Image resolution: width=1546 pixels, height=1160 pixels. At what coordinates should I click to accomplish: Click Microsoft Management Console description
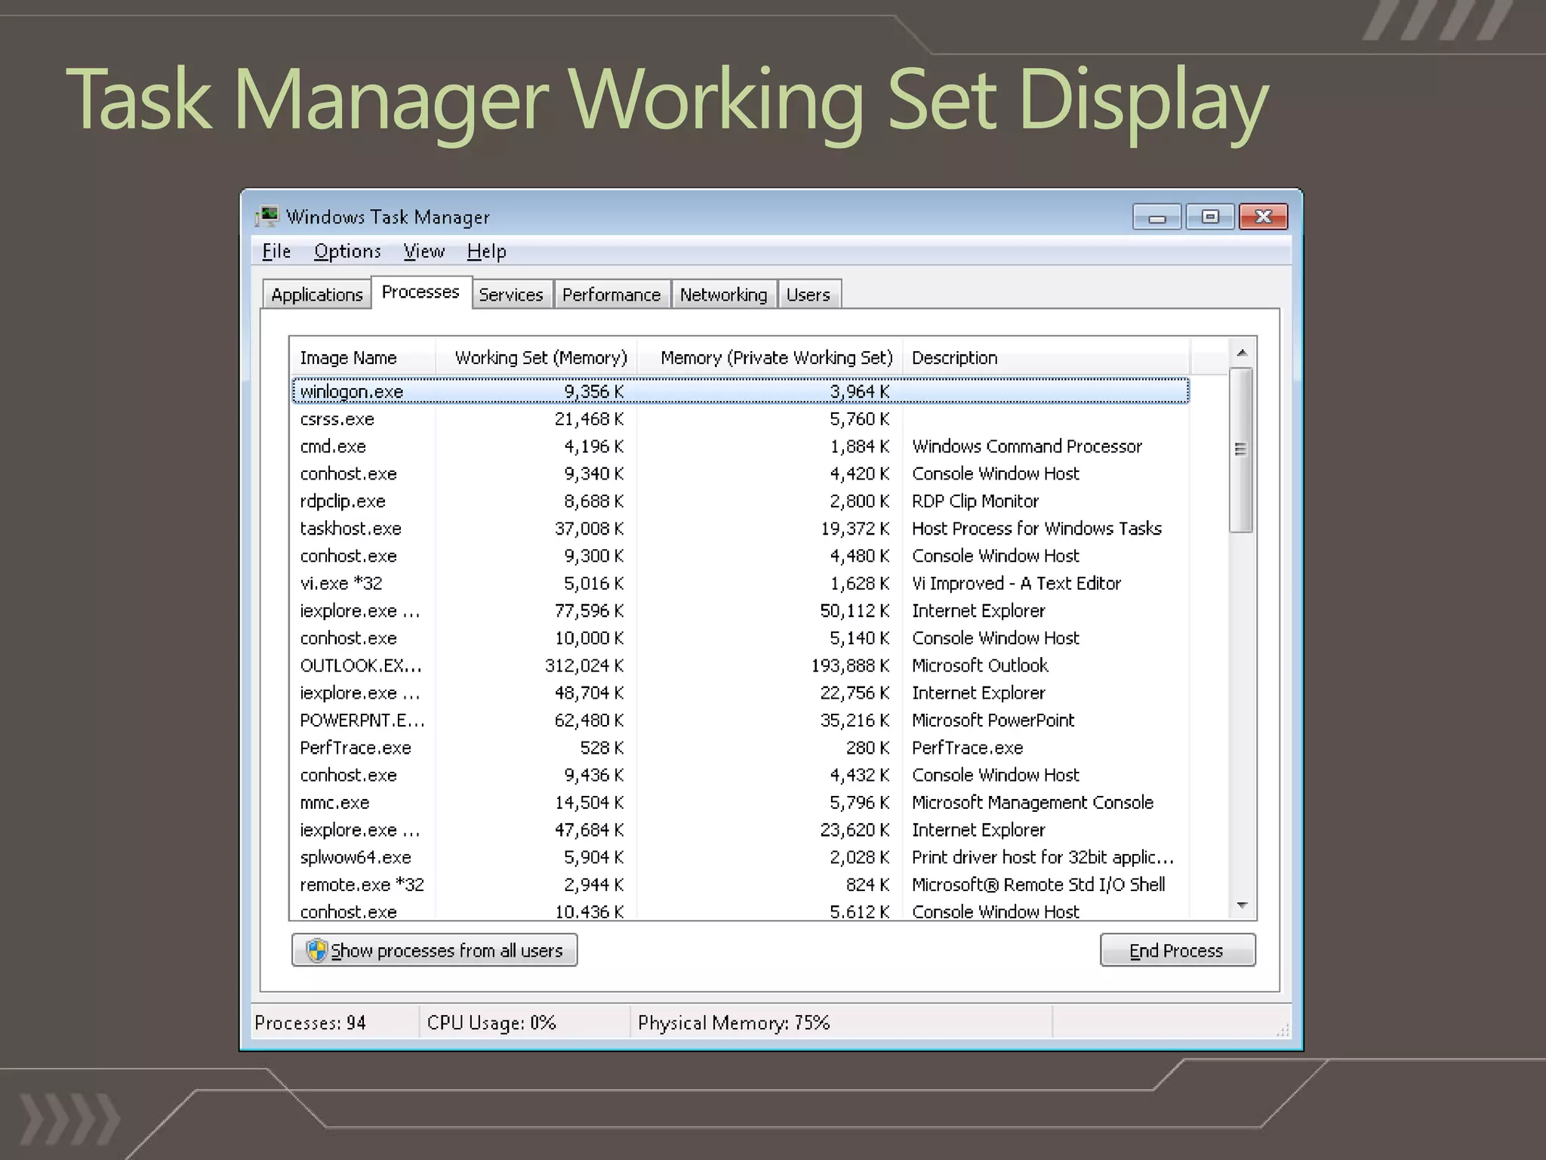1033,803
